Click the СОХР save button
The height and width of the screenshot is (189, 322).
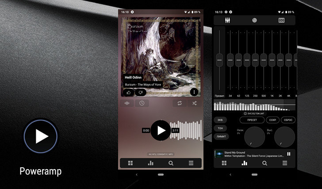click(x=273, y=120)
